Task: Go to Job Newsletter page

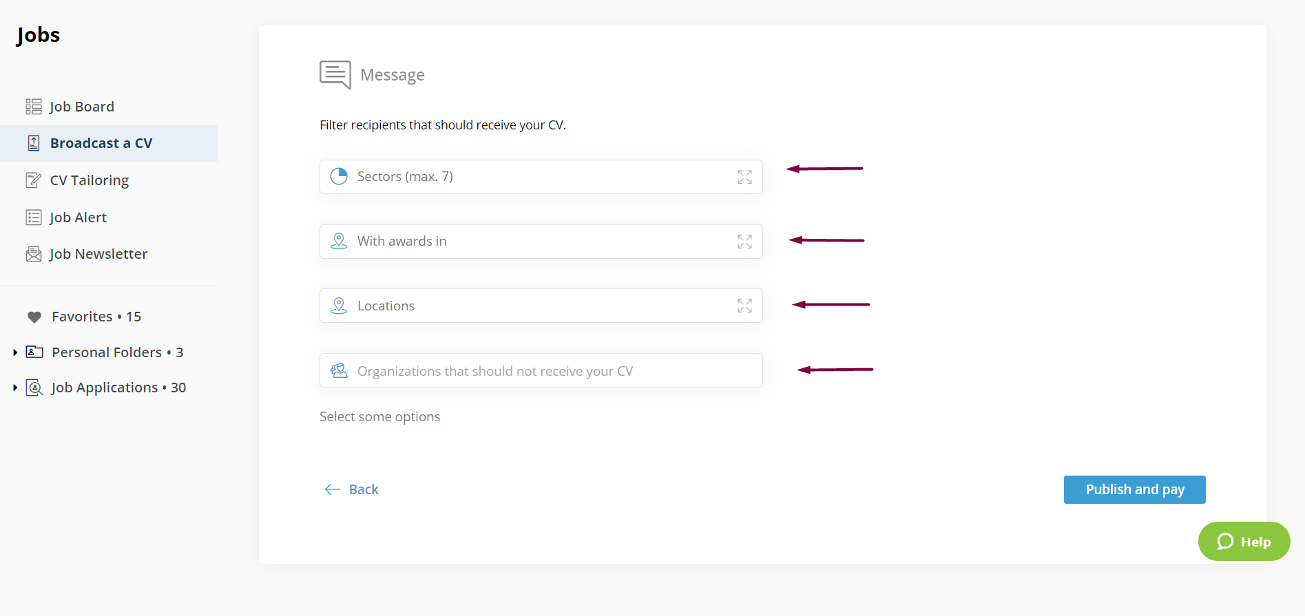Action: 98,254
